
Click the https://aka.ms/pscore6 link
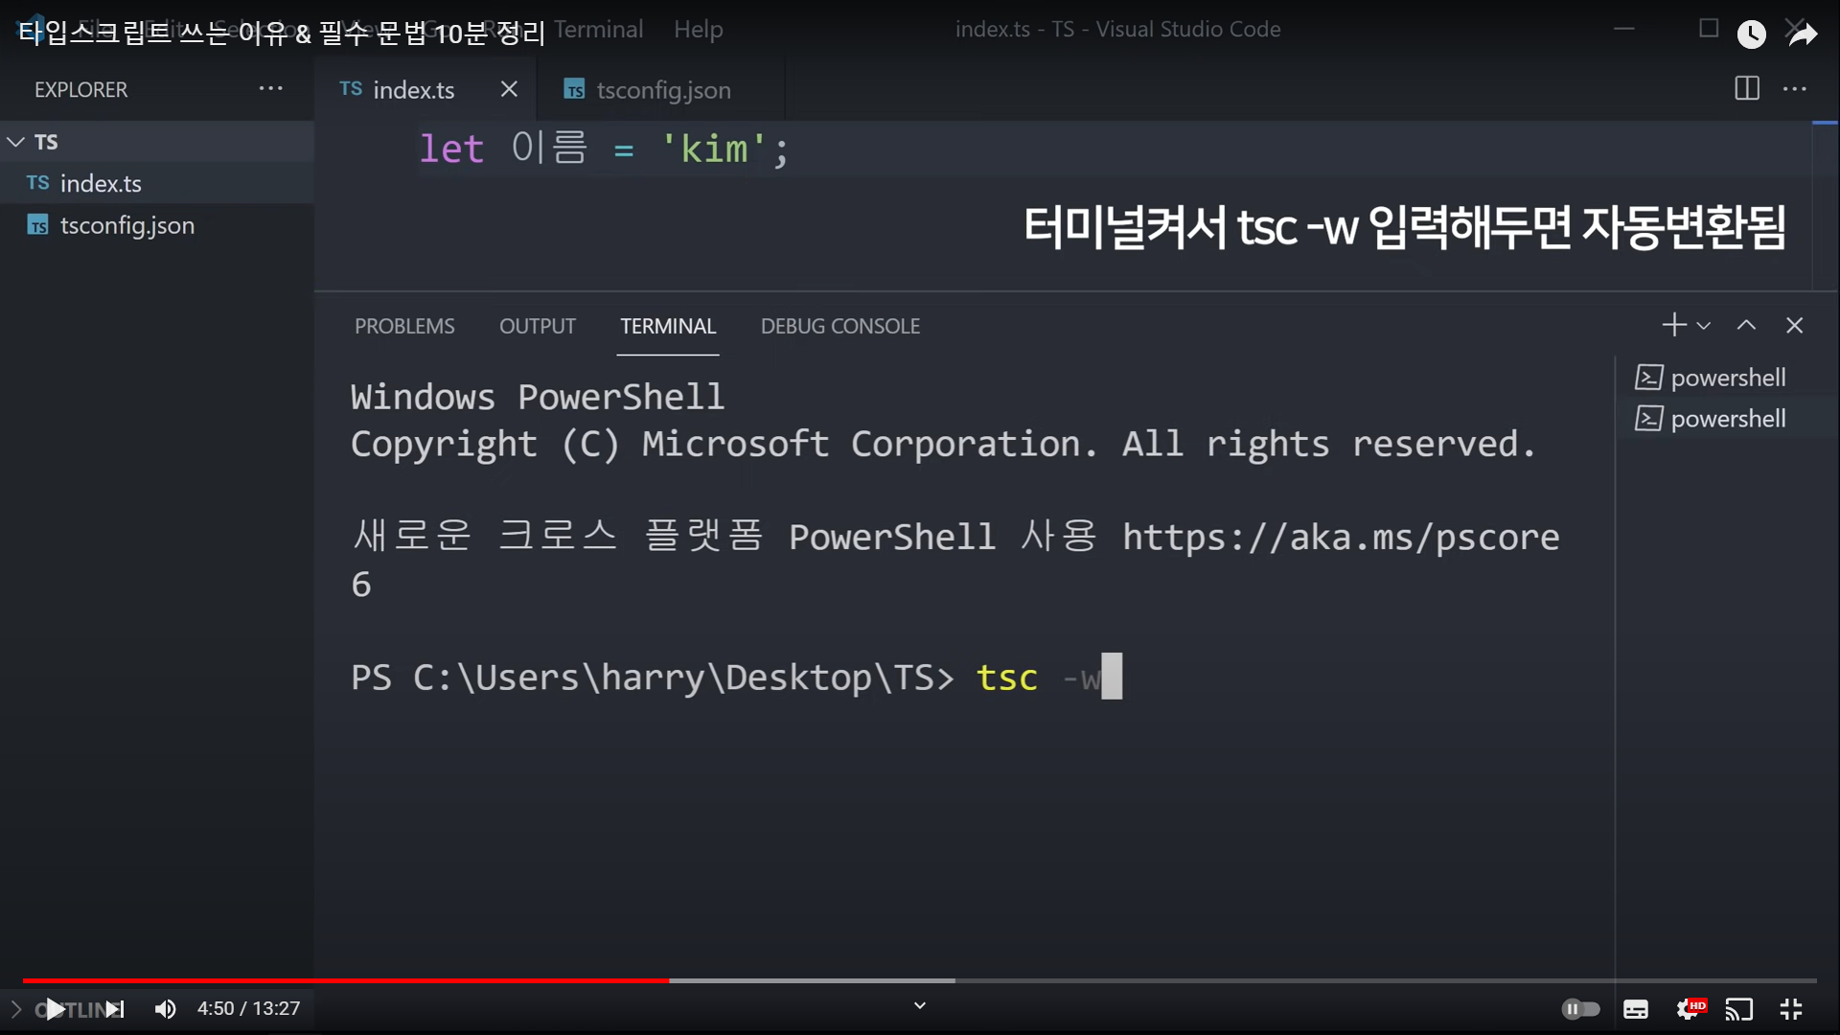(x=1341, y=537)
